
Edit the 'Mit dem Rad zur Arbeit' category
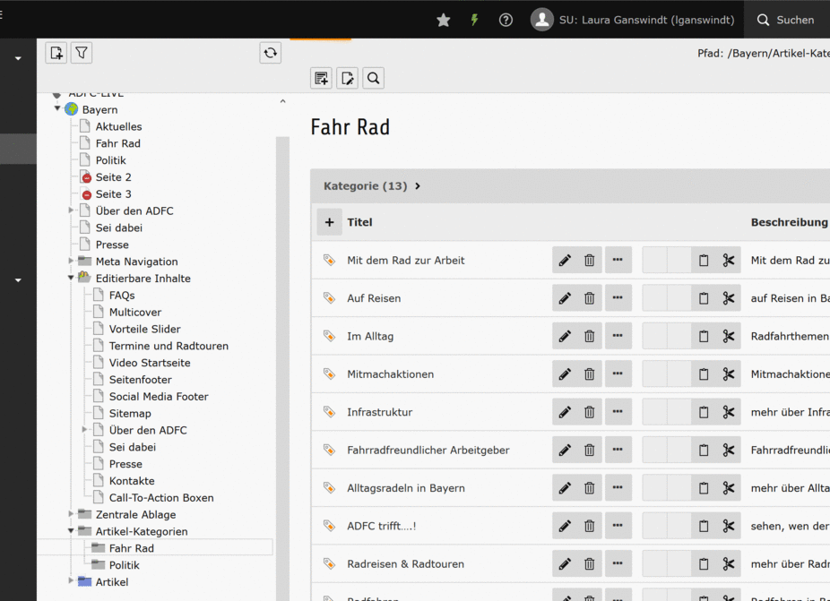pyautogui.click(x=565, y=261)
